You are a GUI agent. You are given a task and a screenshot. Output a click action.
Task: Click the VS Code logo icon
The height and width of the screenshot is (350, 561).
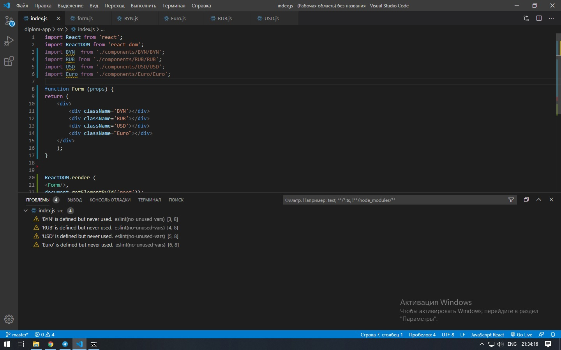click(x=7, y=5)
